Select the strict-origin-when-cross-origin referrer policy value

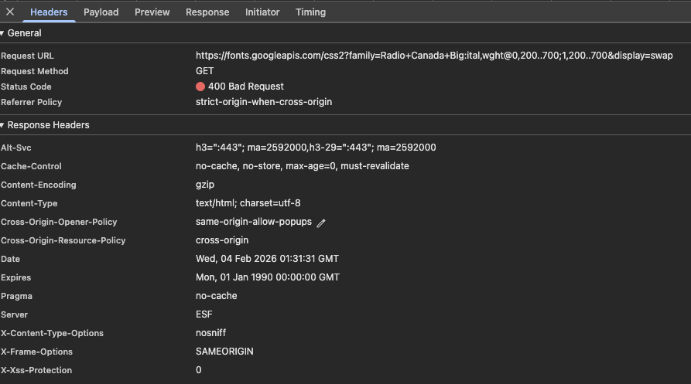tap(264, 102)
